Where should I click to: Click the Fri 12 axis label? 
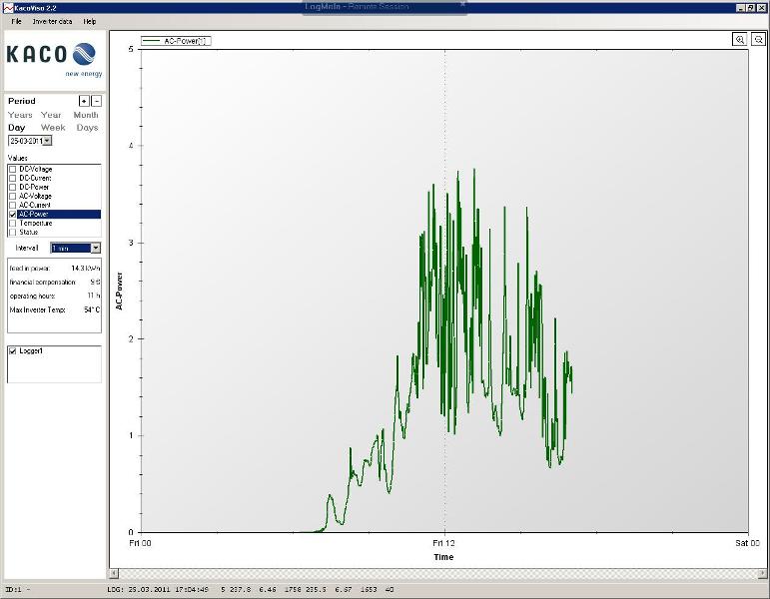tap(444, 543)
